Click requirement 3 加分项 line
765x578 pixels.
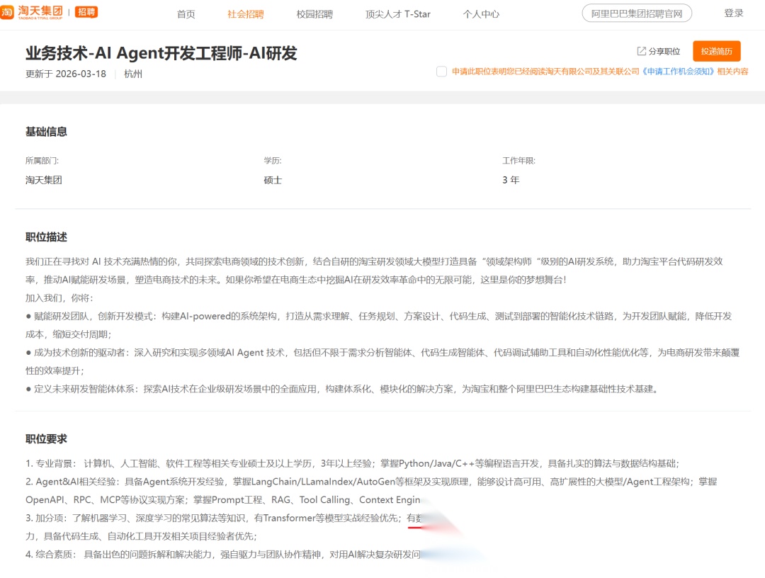224,527
